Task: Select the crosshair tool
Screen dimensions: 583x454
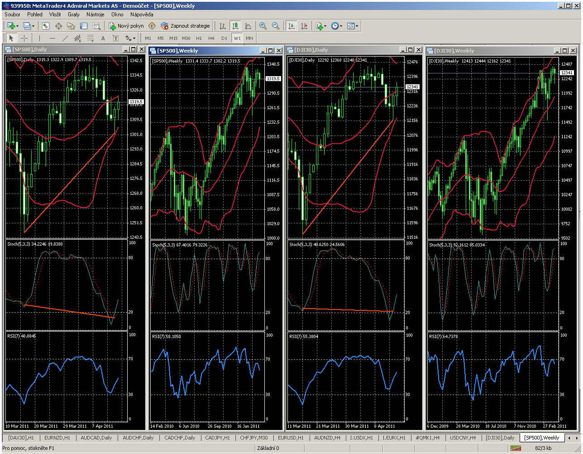Action: pos(24,38)
